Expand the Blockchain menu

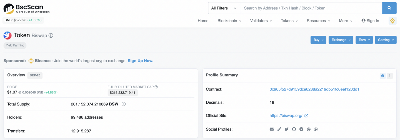coord(229,21)
